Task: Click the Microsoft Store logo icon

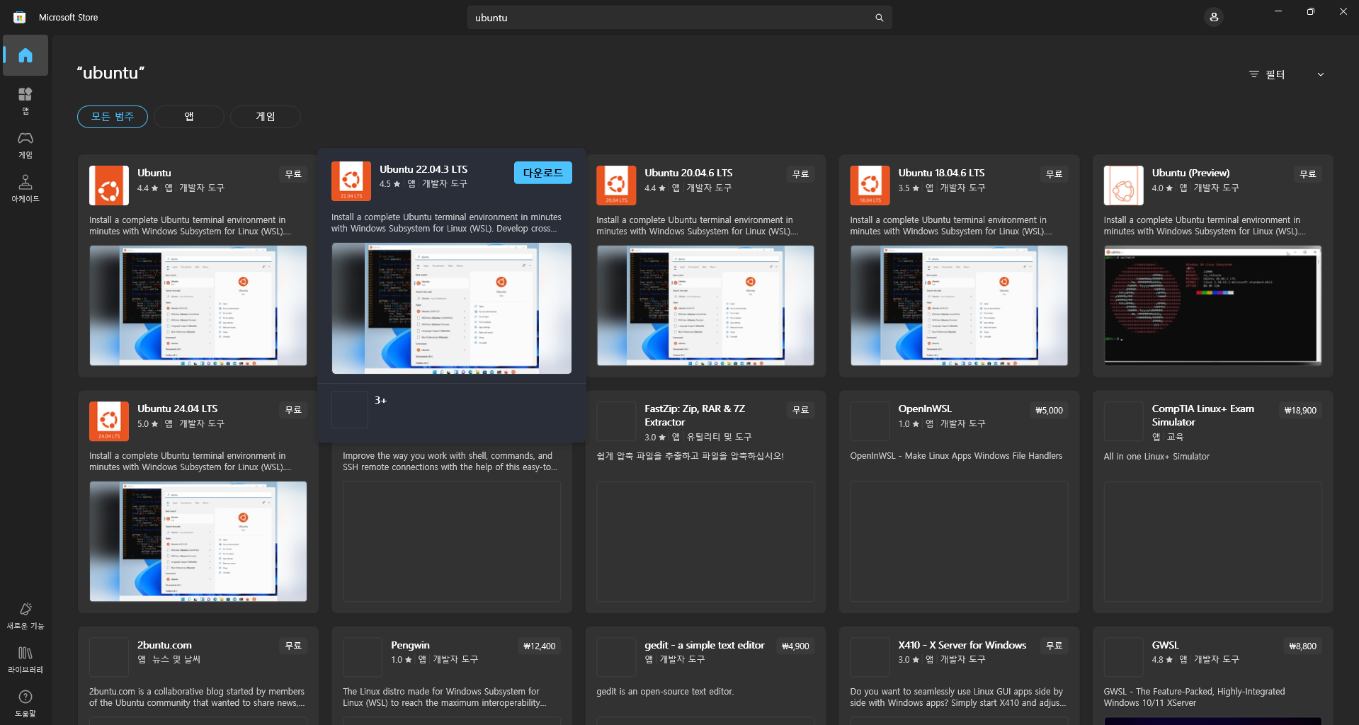Action: coord(20,17)
